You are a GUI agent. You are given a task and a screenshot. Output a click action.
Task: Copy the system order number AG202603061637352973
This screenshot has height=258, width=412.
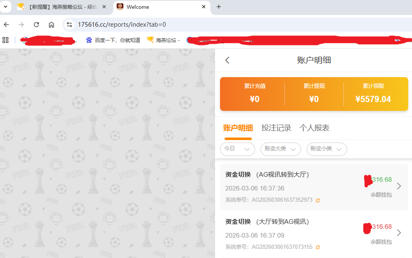pos(317,200)
